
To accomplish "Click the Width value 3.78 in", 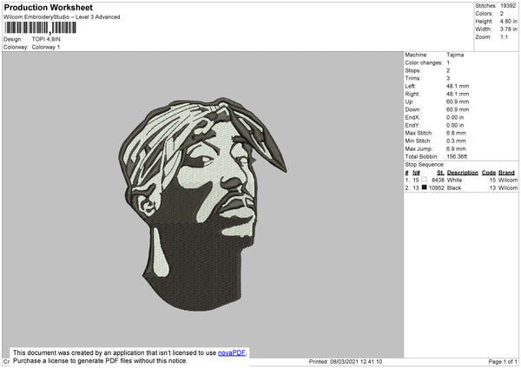I will click(x=508, y=30).
